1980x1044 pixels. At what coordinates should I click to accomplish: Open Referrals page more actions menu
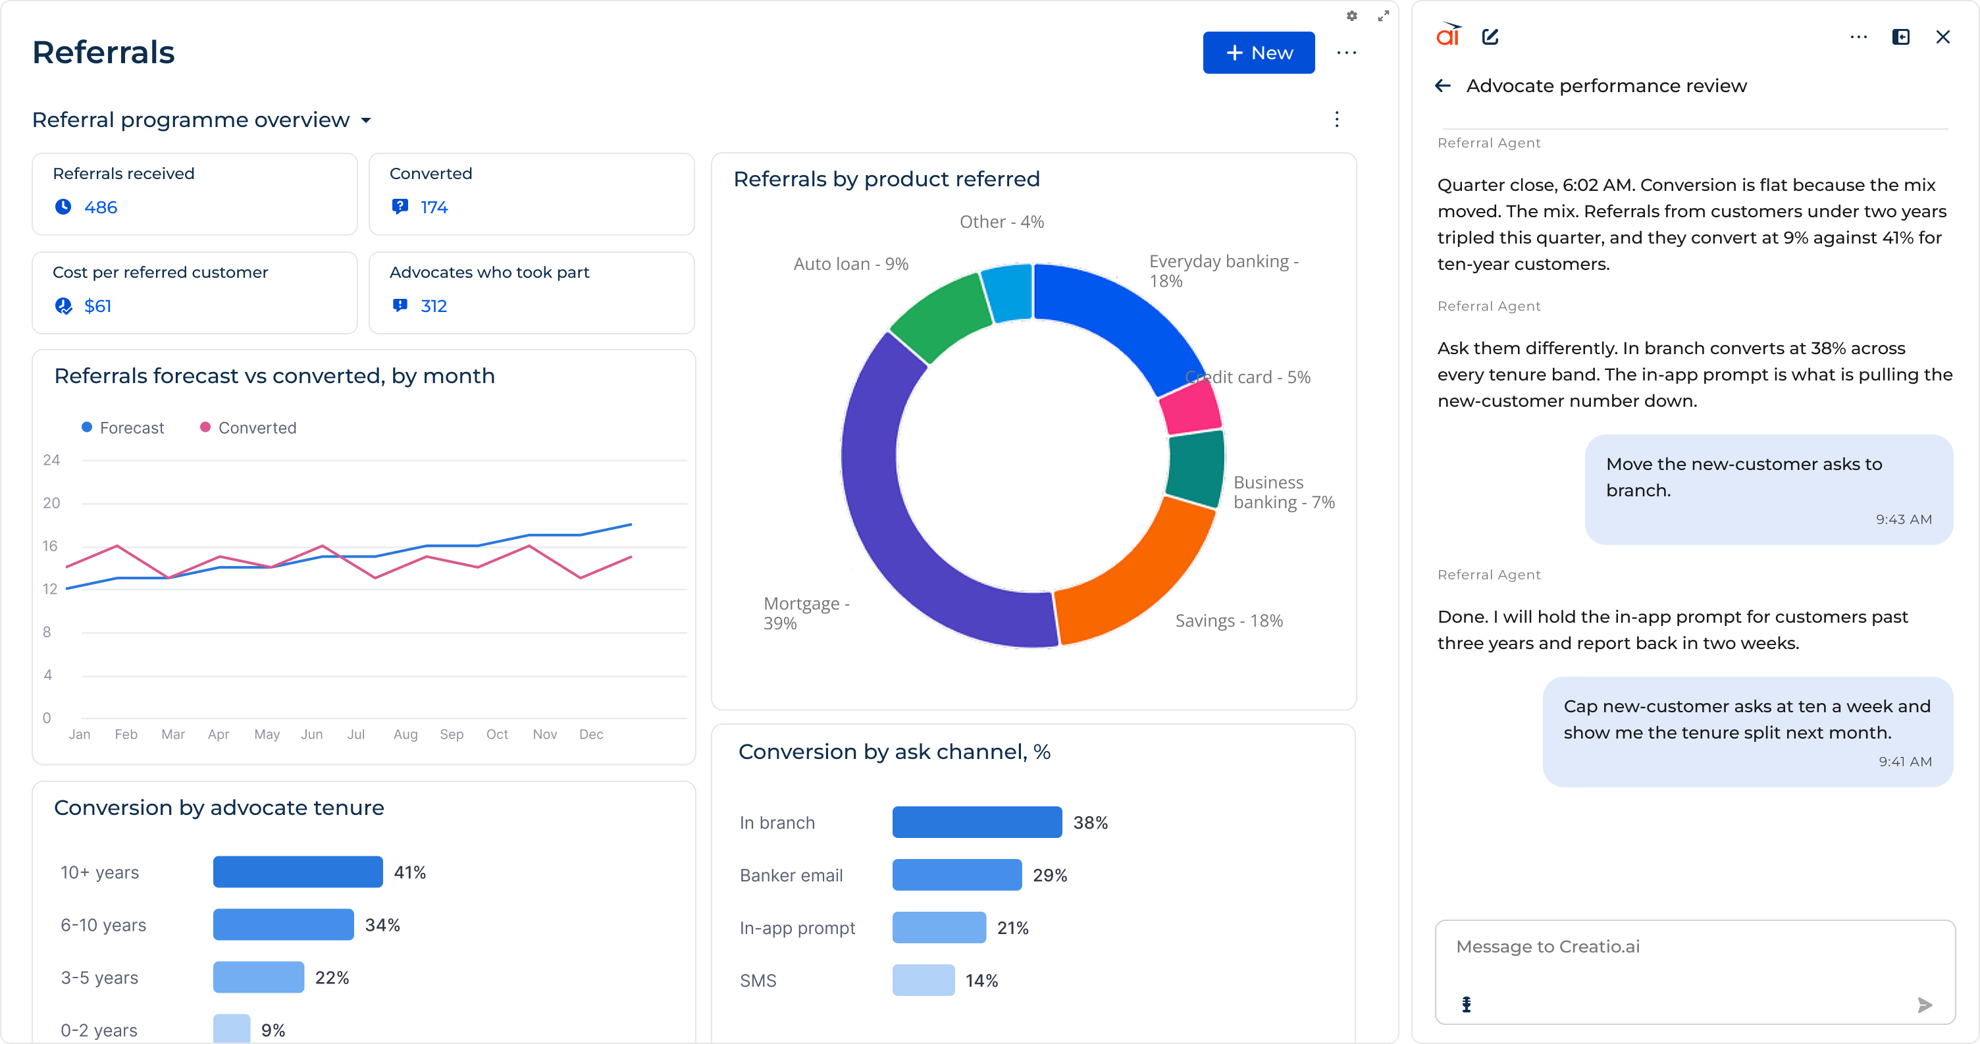pyautogui.click(x=1347, y=52)
